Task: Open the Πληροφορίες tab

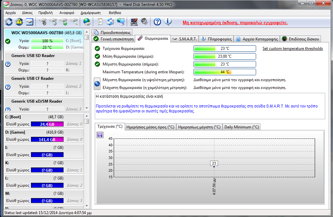Action: pos(216,39)
